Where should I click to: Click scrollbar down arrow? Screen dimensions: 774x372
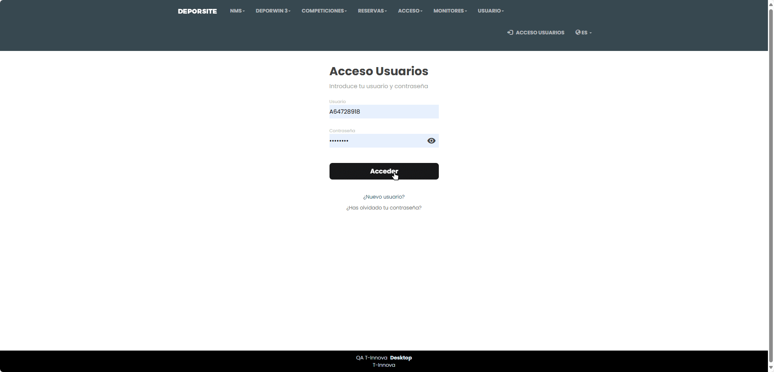771,368
